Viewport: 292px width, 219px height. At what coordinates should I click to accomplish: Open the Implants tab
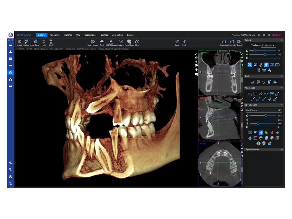[x=68, y=35]
